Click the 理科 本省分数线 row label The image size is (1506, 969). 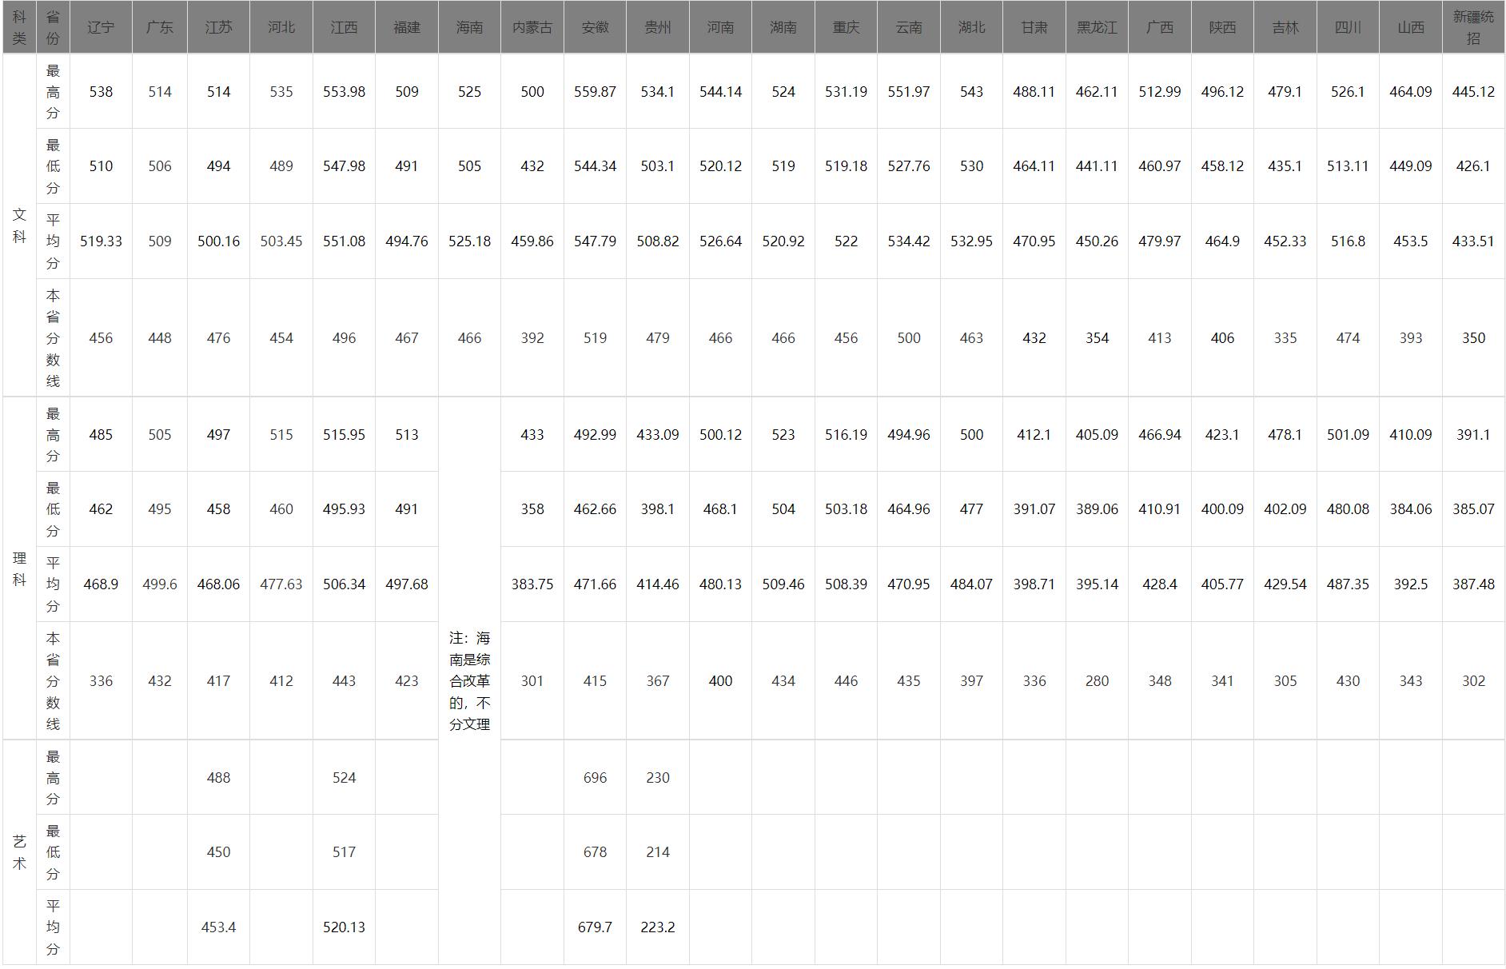point(53,680)
